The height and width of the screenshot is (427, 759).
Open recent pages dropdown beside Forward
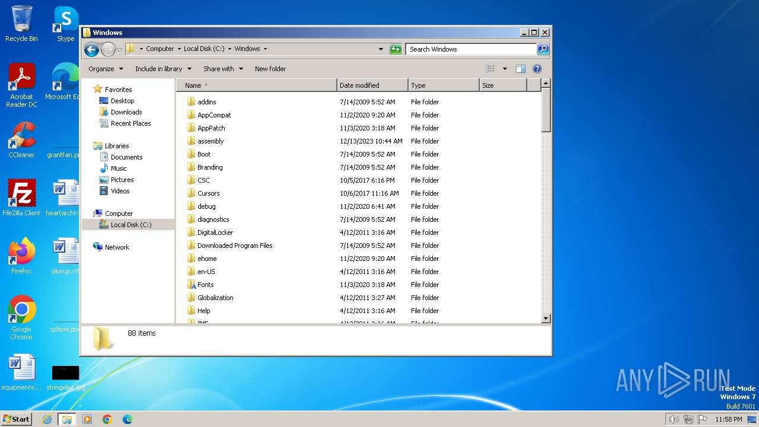pos(119,49)
